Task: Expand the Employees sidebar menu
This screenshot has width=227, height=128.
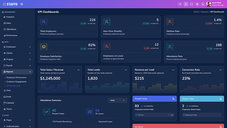Action: pyautogui.click(x=17, y=47)
